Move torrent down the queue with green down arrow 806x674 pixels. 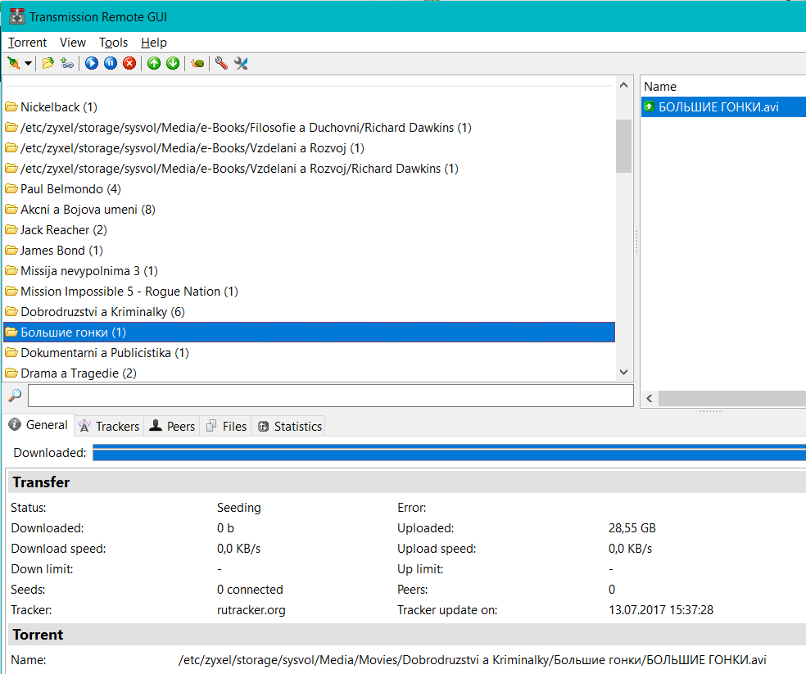[173, 63]
